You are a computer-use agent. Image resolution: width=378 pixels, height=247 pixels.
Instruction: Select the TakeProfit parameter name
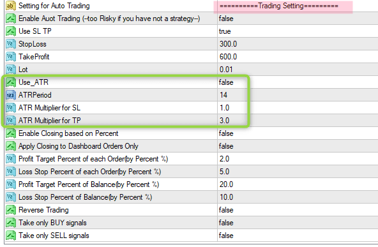coord(34,57)
